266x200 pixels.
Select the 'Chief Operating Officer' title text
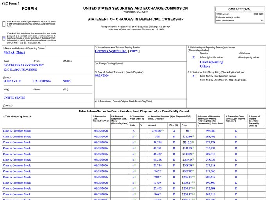tap(211, 64)
